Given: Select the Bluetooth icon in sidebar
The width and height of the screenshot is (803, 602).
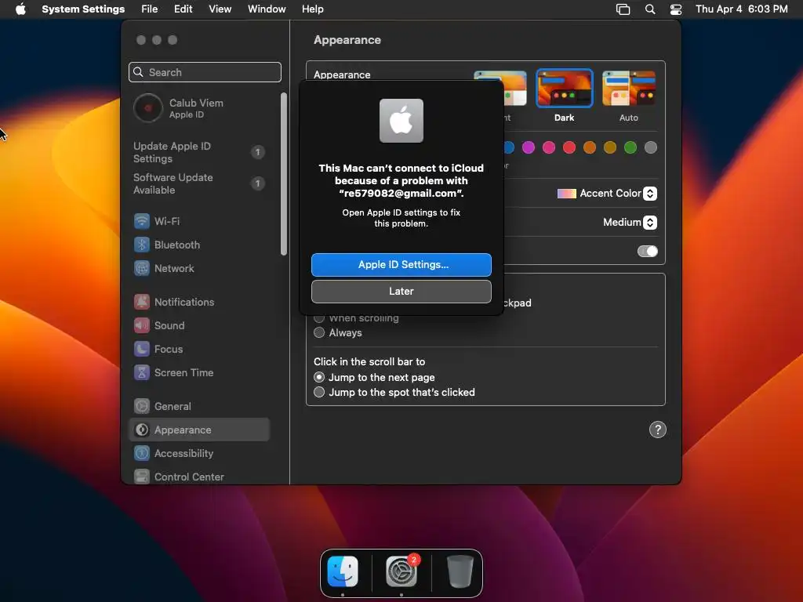Looking at the screenshot, I should tap(142, 245).
